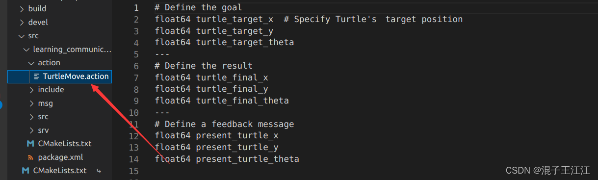Expand the build folder chevron

point(22,8)
